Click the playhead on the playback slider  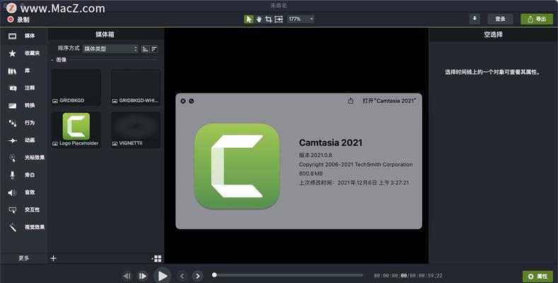pos(214,275)
